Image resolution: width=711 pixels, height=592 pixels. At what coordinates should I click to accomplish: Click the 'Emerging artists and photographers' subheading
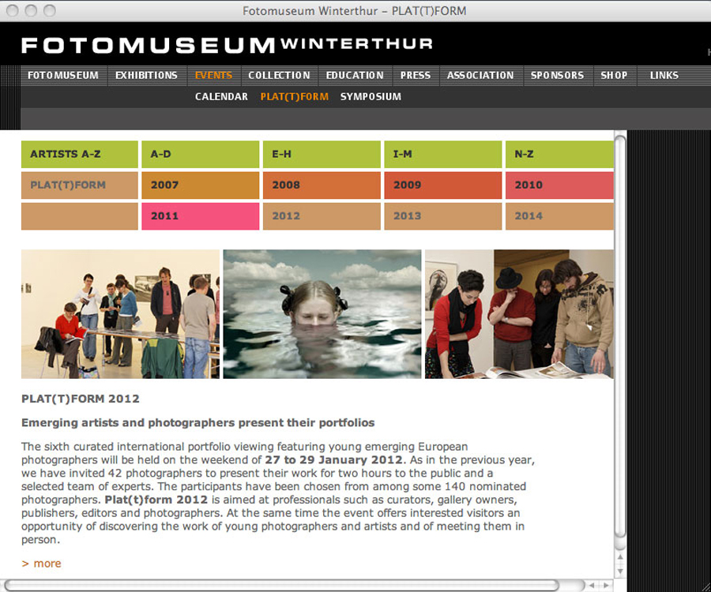pos(197,422)
